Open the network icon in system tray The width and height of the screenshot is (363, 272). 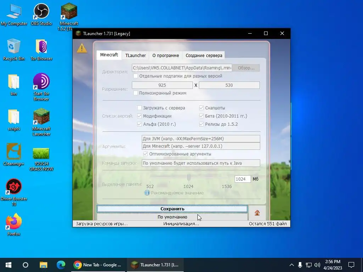(309, 265)
